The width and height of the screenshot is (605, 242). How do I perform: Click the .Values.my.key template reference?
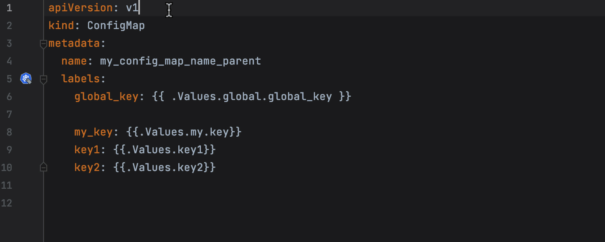point(184,132)
